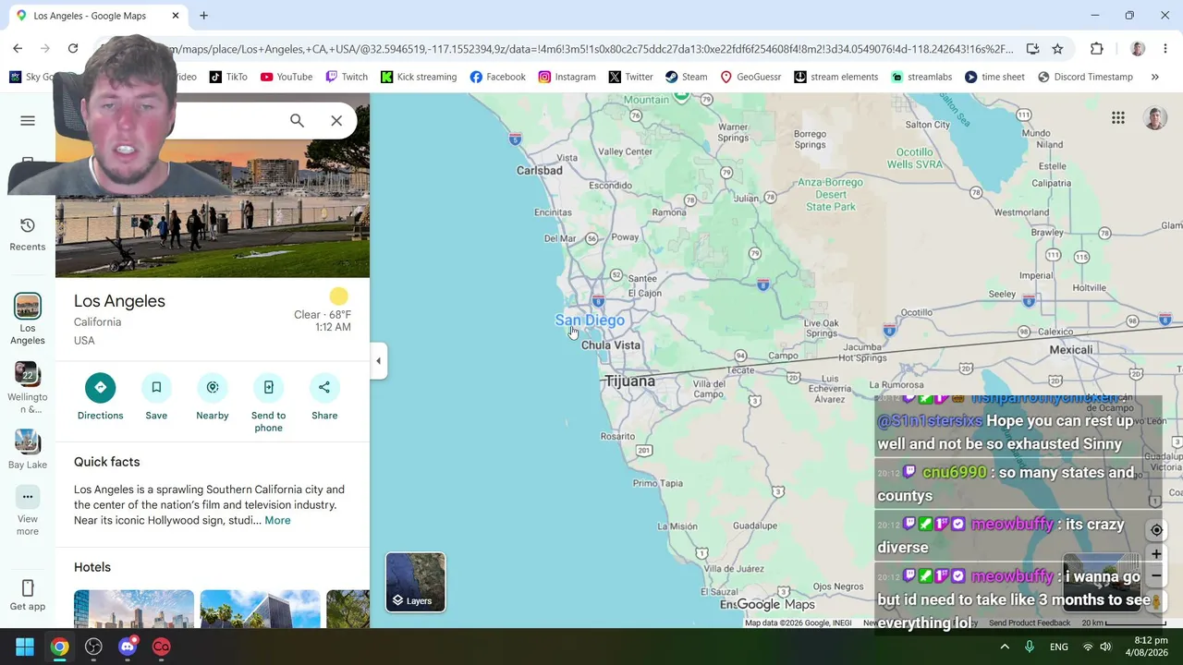Open Discord from the taskbar
This screenshot has height=665, width=1183.
pos(128,647)
